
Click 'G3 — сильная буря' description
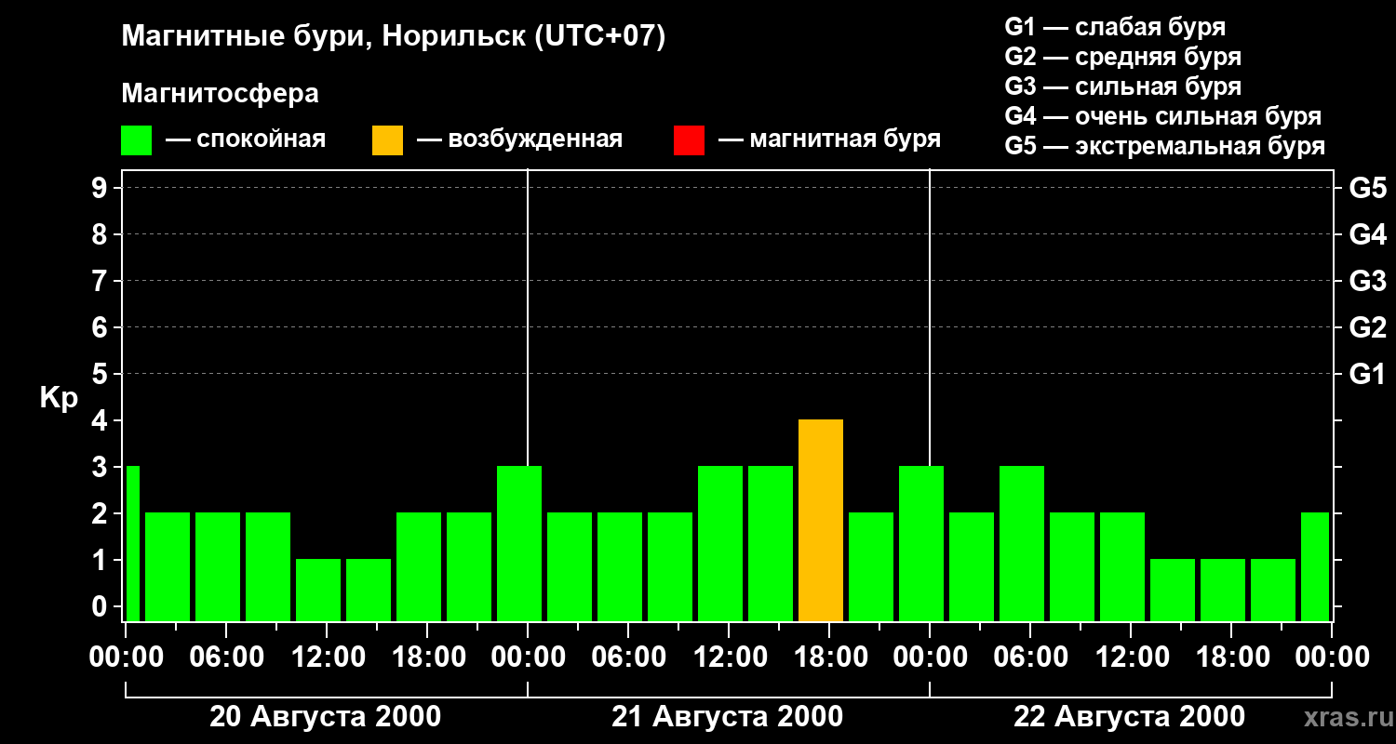1123,86
